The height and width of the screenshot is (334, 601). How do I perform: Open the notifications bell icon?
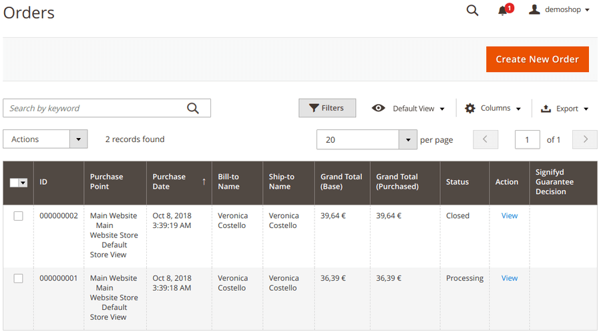coord(503,11)
